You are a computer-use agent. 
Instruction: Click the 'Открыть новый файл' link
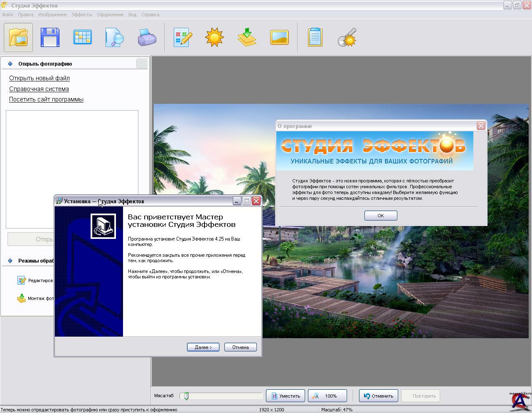pos(39,78)
